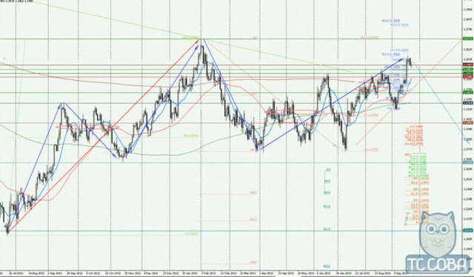Select the 3 Feb 2013 date label
The image size is (474, 277).
point(201,273)
